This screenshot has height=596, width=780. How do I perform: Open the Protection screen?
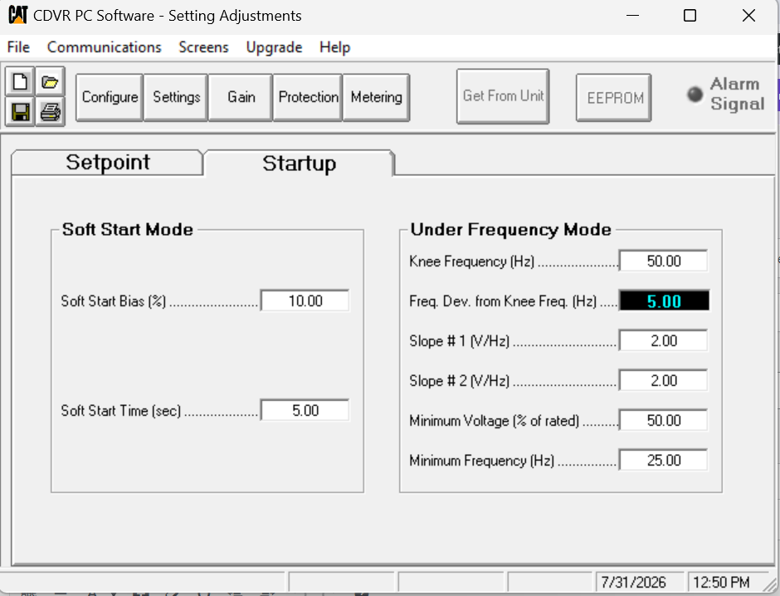tap(308, 97)
